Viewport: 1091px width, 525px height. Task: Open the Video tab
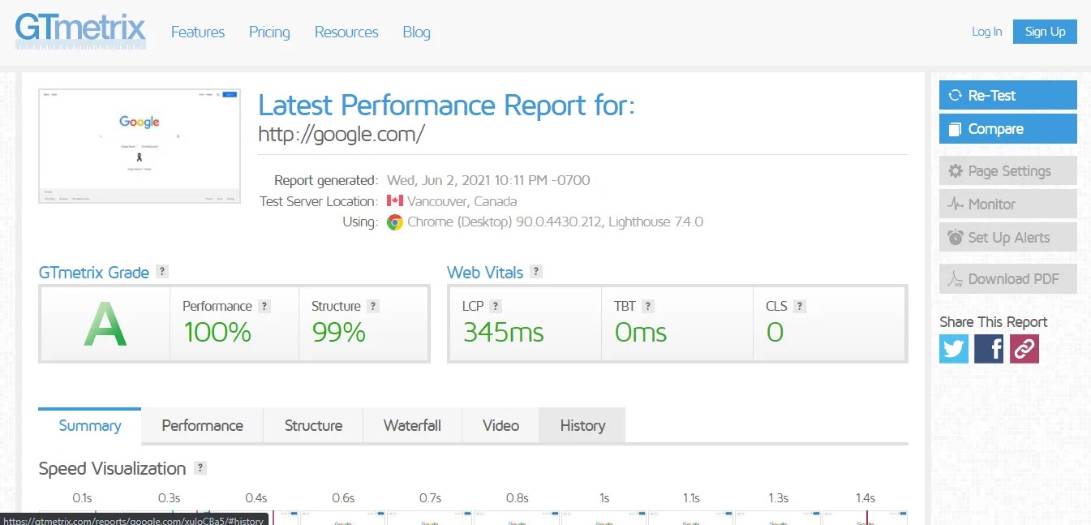(500, 426)
